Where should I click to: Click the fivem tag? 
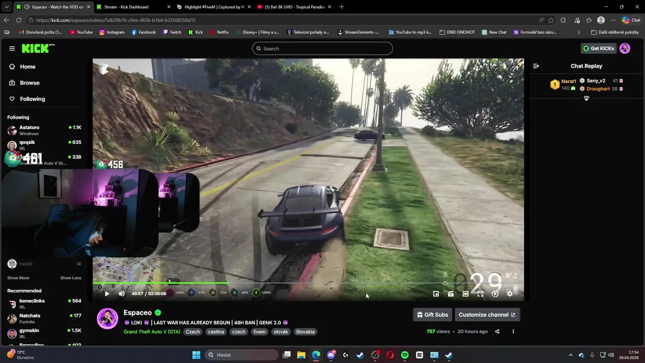pos(260,332)
